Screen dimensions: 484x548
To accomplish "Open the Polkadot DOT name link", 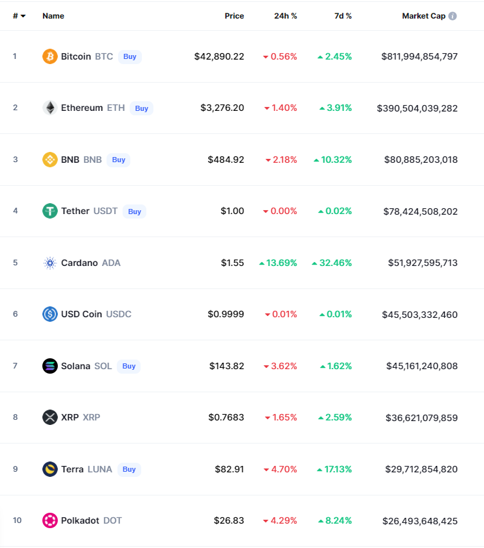I will coord(91,520).
